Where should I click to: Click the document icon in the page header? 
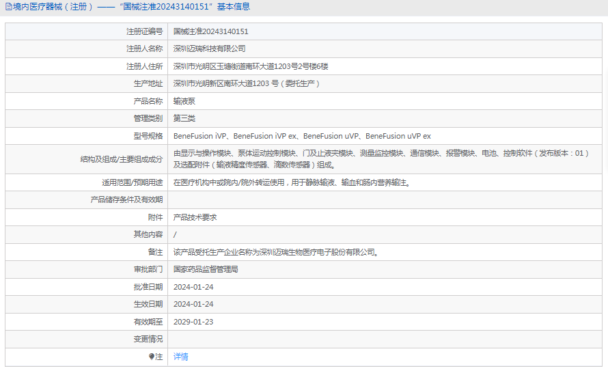8,7
